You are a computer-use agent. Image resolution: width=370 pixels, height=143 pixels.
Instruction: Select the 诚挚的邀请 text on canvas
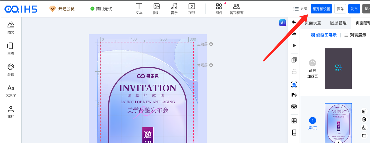tap(146, 96)
